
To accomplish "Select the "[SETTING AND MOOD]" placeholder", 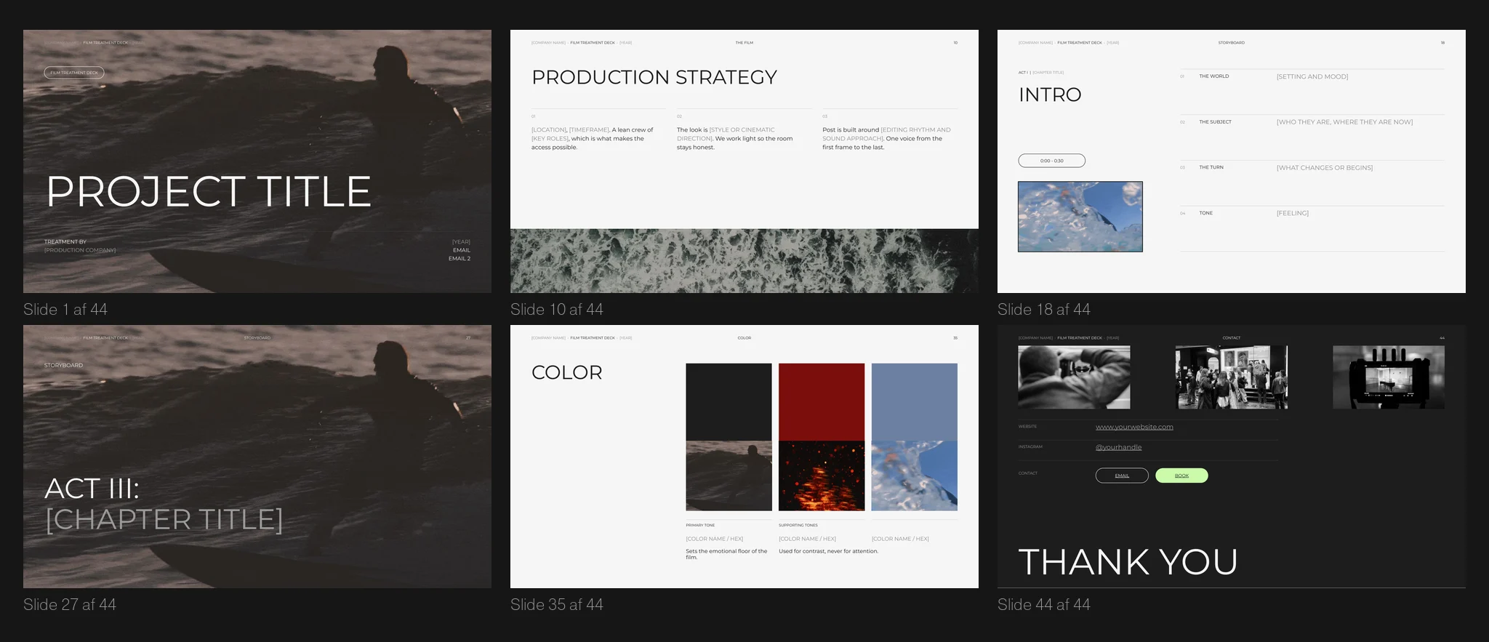I will coord(1312,76).
